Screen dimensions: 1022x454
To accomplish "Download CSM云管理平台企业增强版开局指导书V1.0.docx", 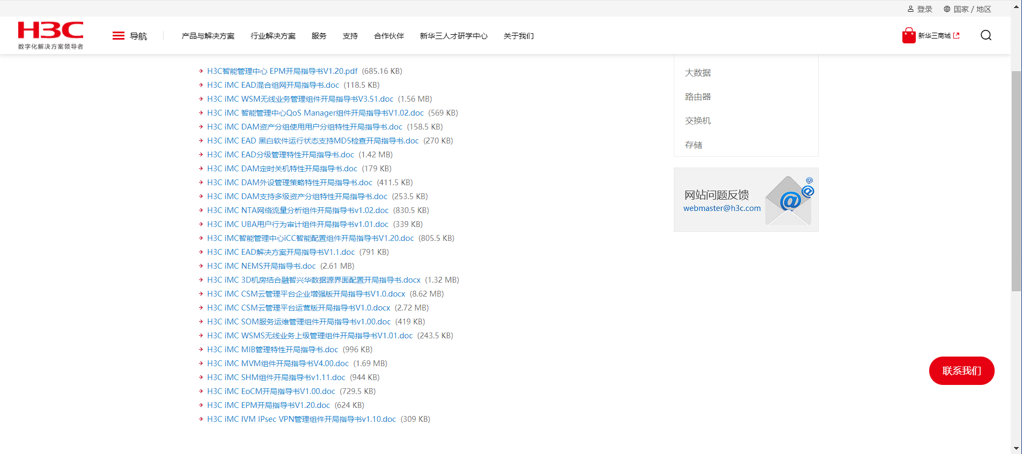I will pyautogui.click(x=306, y=294).
